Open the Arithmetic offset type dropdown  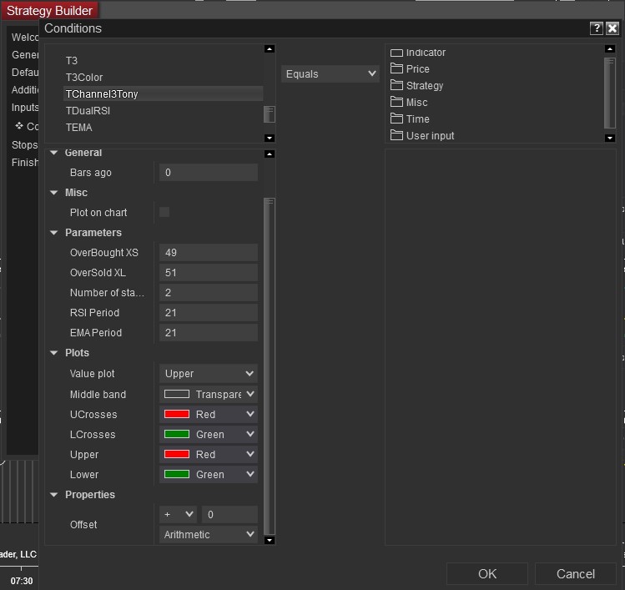pos(209,535)
